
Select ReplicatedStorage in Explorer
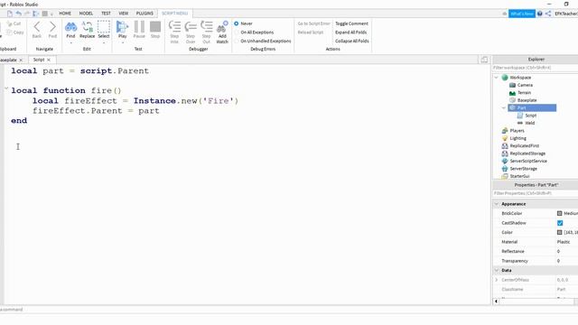(527, 153)
